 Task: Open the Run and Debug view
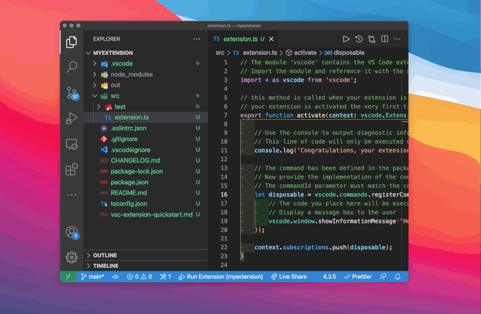tap(71, 118)
